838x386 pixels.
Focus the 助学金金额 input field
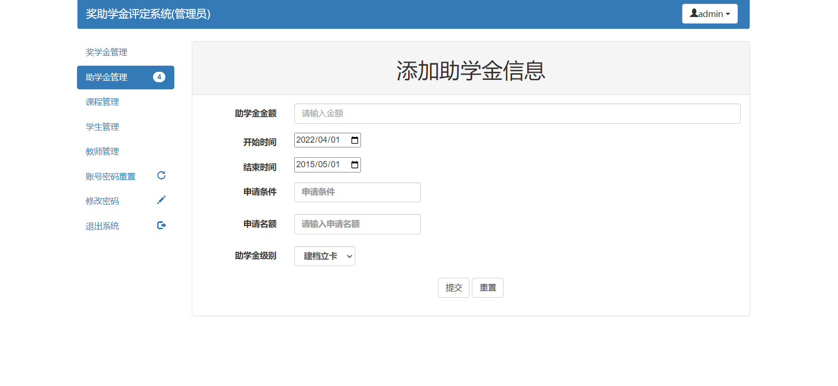point(517,114)
